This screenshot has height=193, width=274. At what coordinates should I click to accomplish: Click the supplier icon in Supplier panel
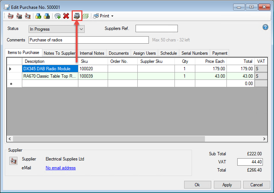point(13,160)
